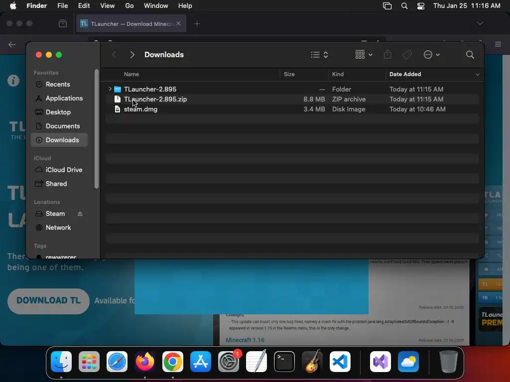Click the Stage Manager icon in menu bar
This screenshot has height=382, width=510.
(387, 6)
